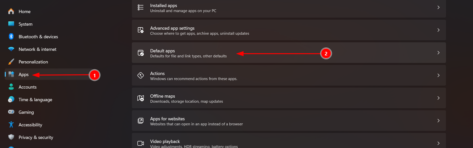Click the Gaming controller icon
The width and height of the screenshot is (473, 148).
coord(11,112)
